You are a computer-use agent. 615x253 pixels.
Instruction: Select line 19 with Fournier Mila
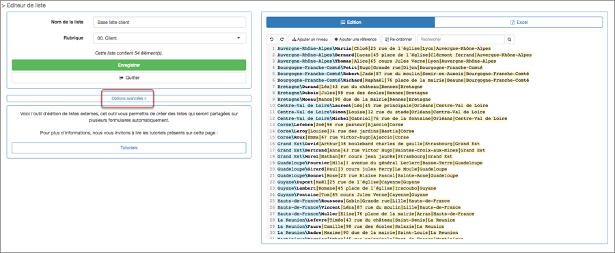pyautogui.click(x=380, y=163)
